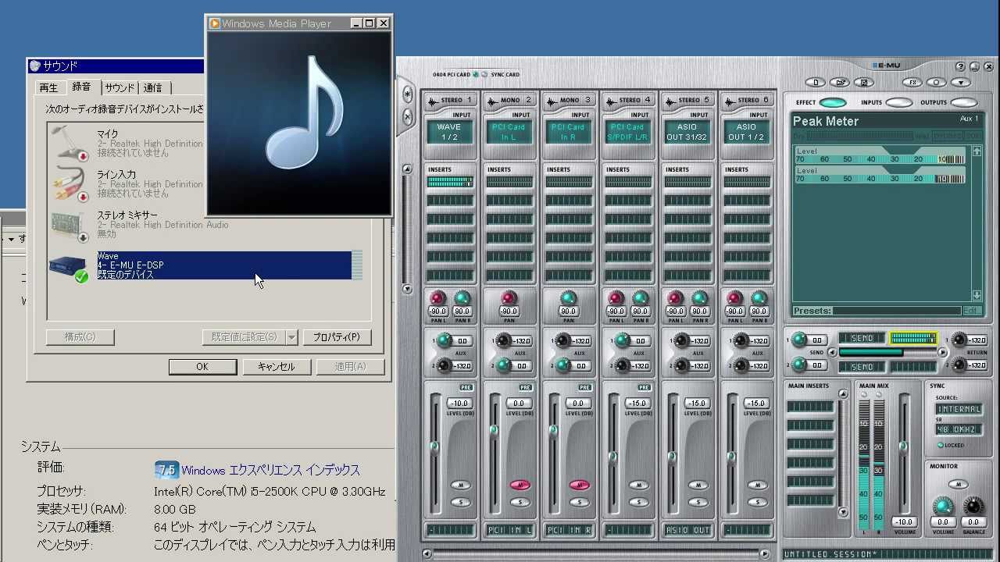
Task: Open the WAVE 1/2 input selector
Action: click(x=449, y=132)
